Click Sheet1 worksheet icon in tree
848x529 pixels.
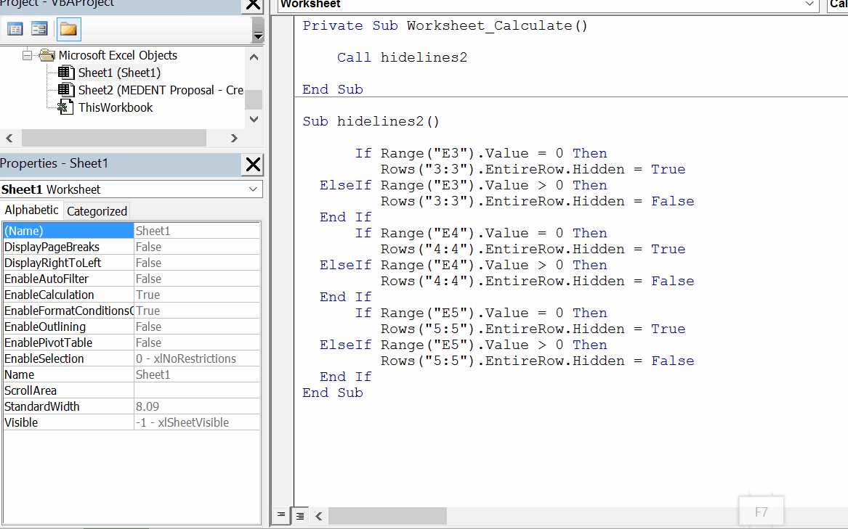pos(66,73)
